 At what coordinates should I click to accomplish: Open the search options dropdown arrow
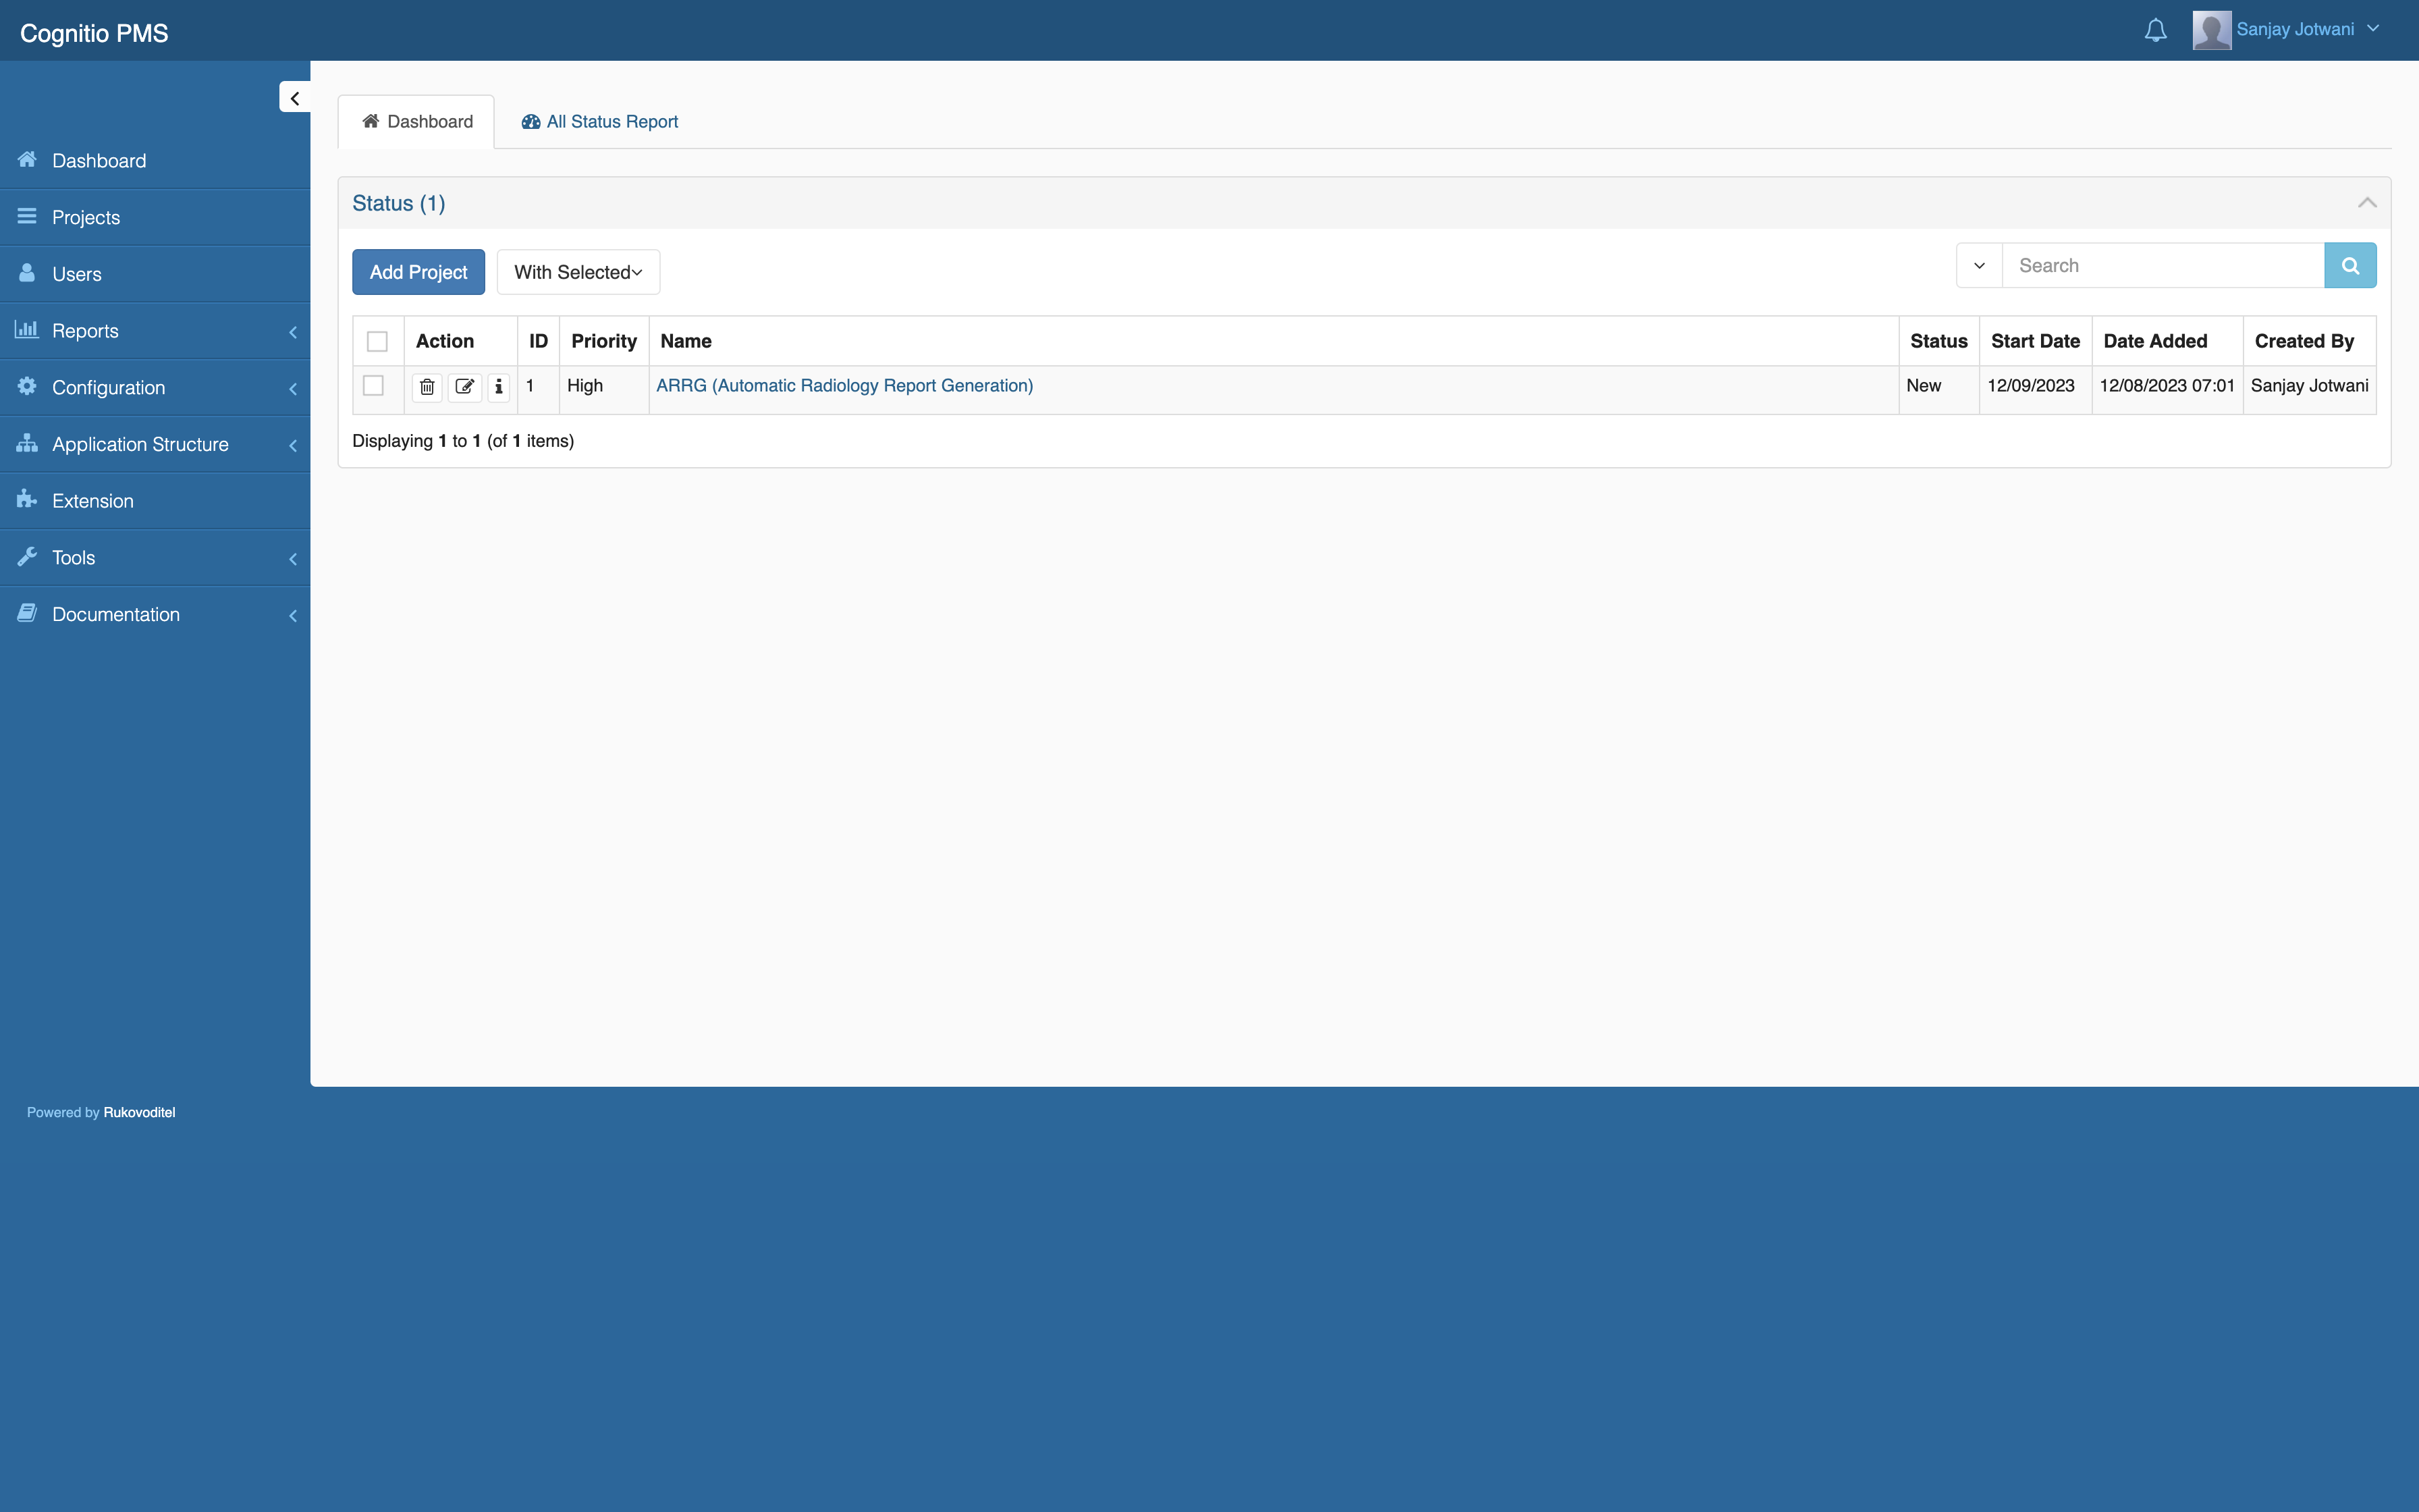(x=1978, y=265)
